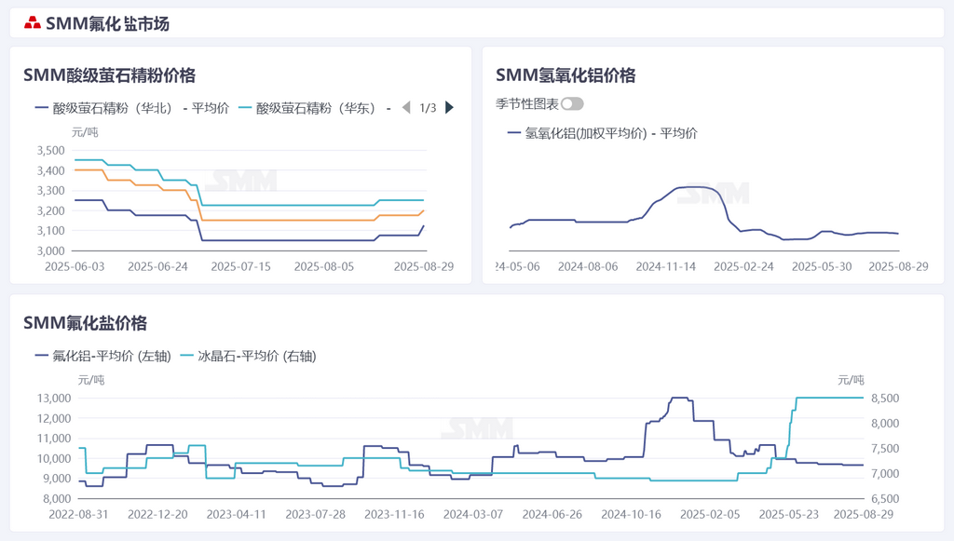
Task: Click the 2024-10-16 date label
Action: click(631, 514)
